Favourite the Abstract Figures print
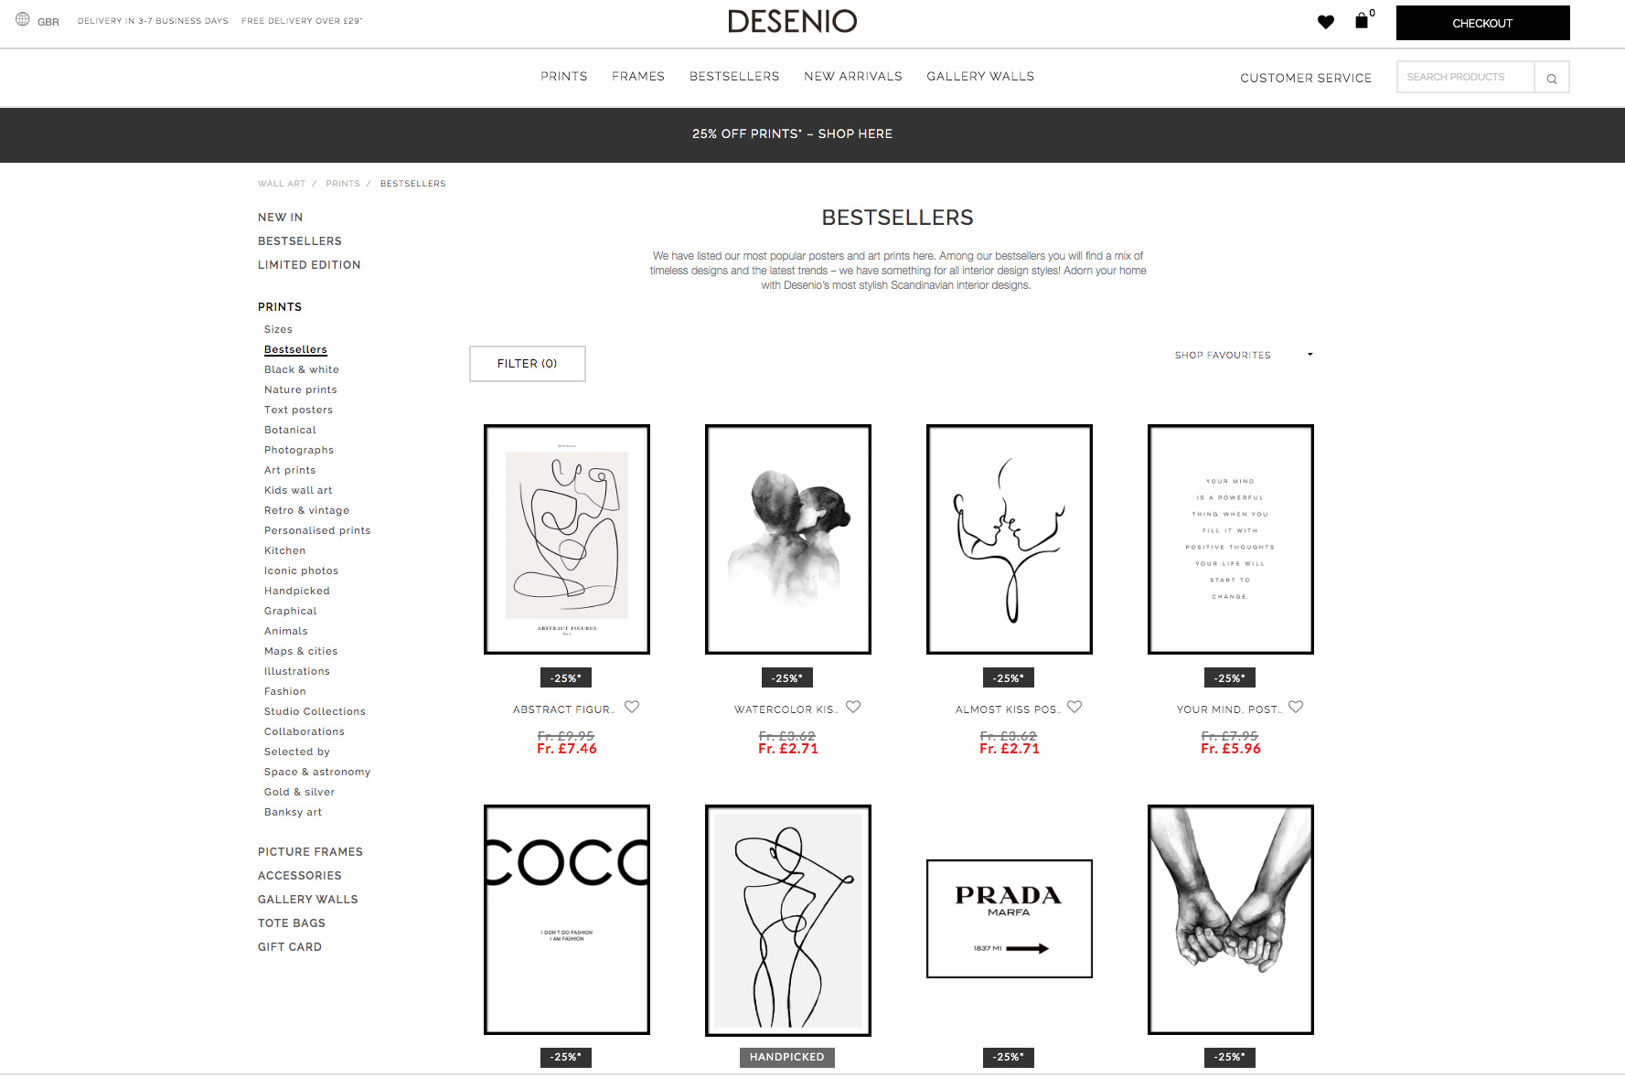 (x=632, y=707)
